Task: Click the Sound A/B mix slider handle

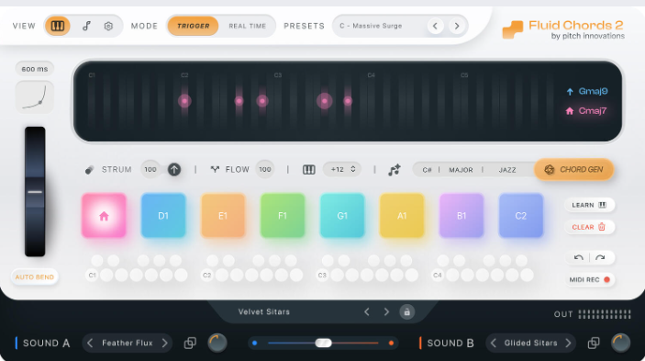Action: (x=323, y=343)
